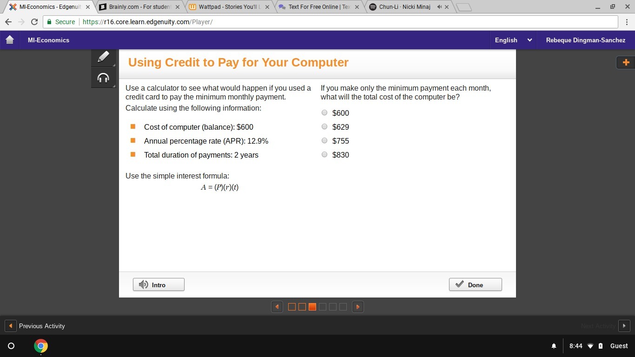
Task: Close the Wattpad tab
Action: coord(267,7)
